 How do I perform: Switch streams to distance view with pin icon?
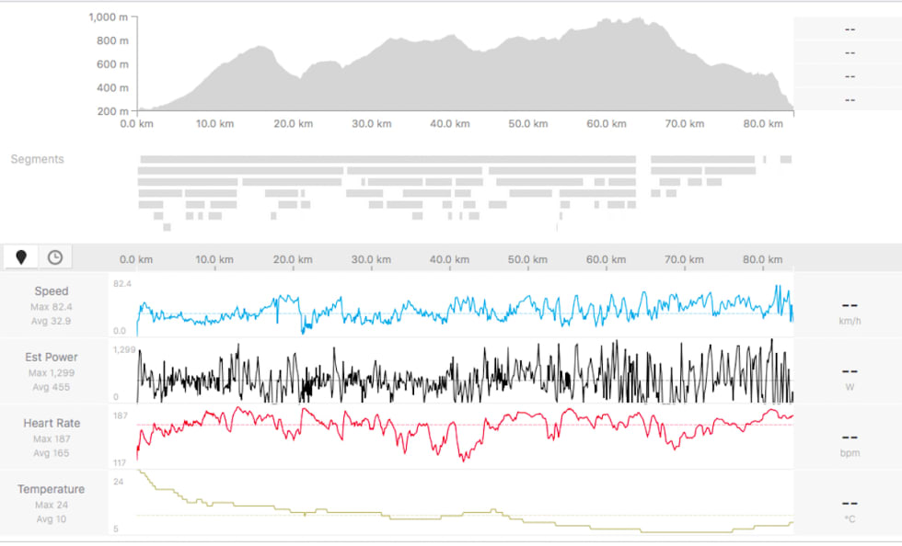pyautogui.click(x=20, y=256)
